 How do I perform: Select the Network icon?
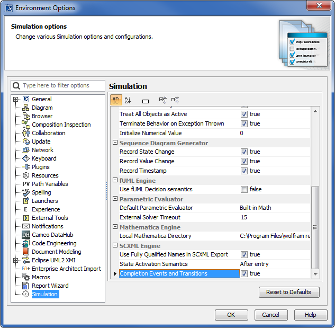26,150
